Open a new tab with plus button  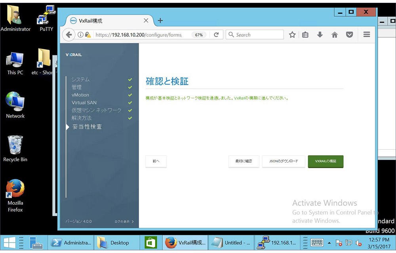[x=160, y=21]
